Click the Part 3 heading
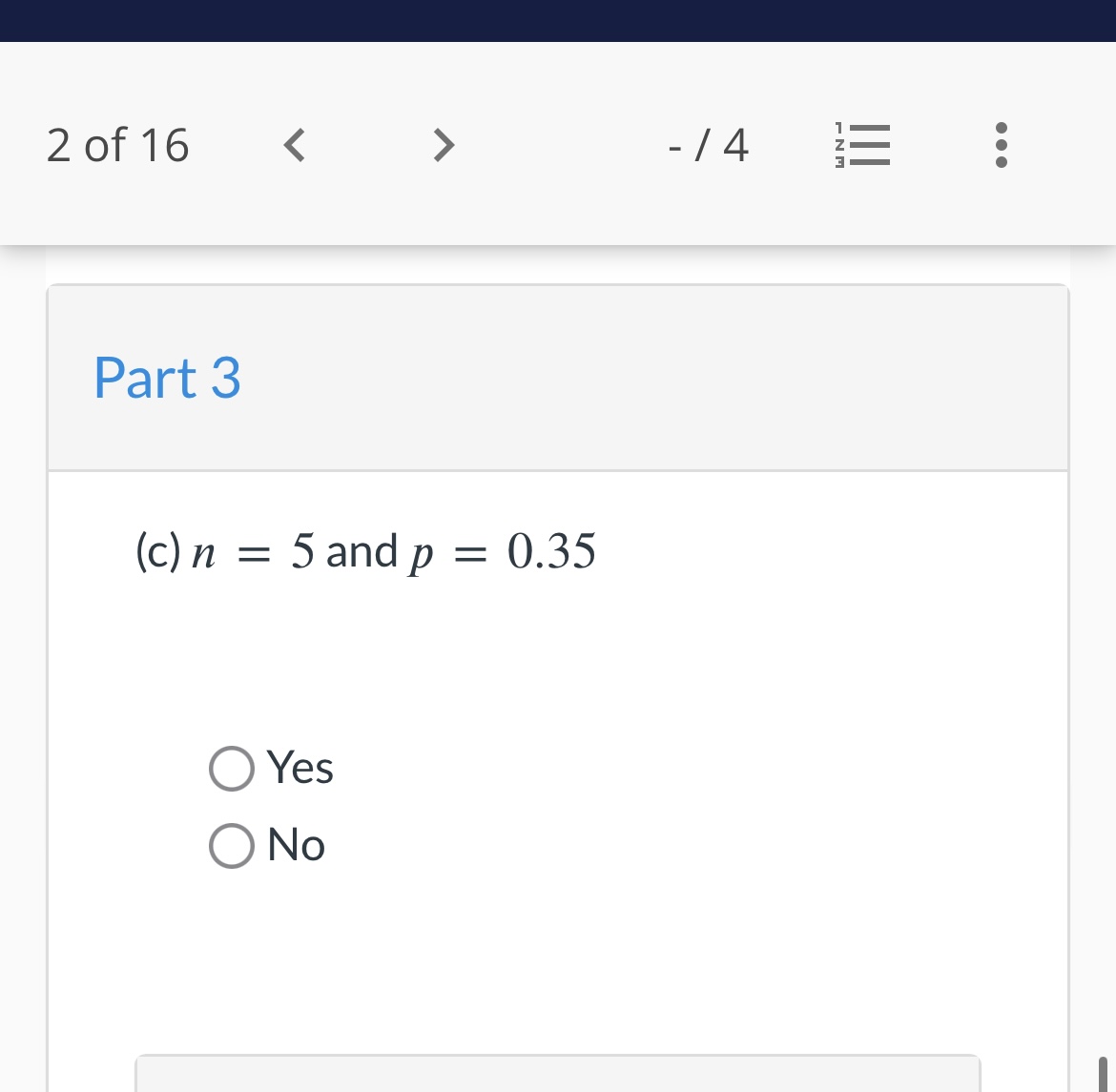This screenshot has height=1092, width=1116. click(166, 378)
